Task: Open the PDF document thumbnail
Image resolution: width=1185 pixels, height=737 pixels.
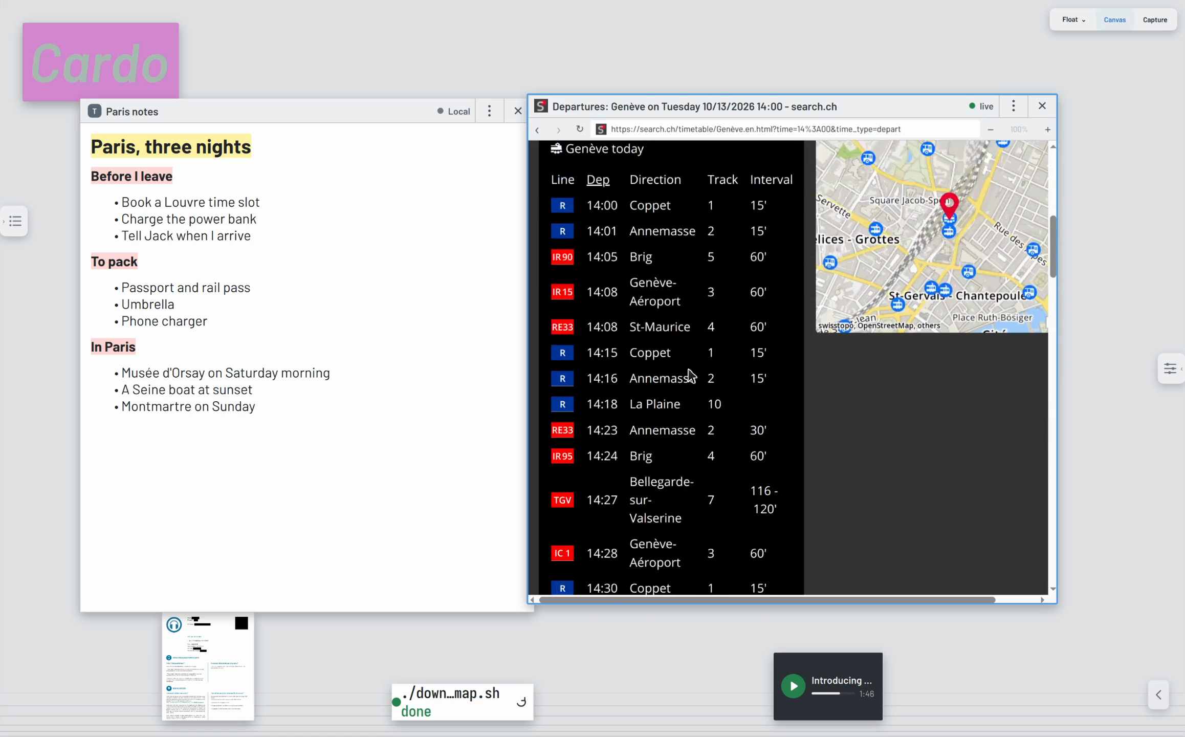Action: [208, 666]
